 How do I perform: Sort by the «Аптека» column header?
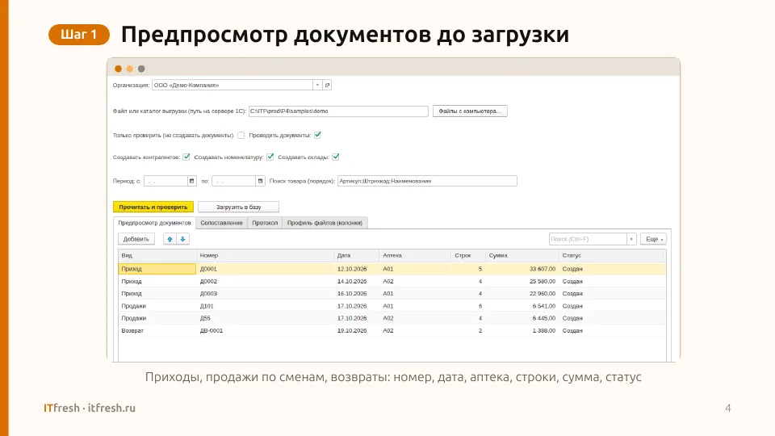pyautogui.click(x=415, y=256)
